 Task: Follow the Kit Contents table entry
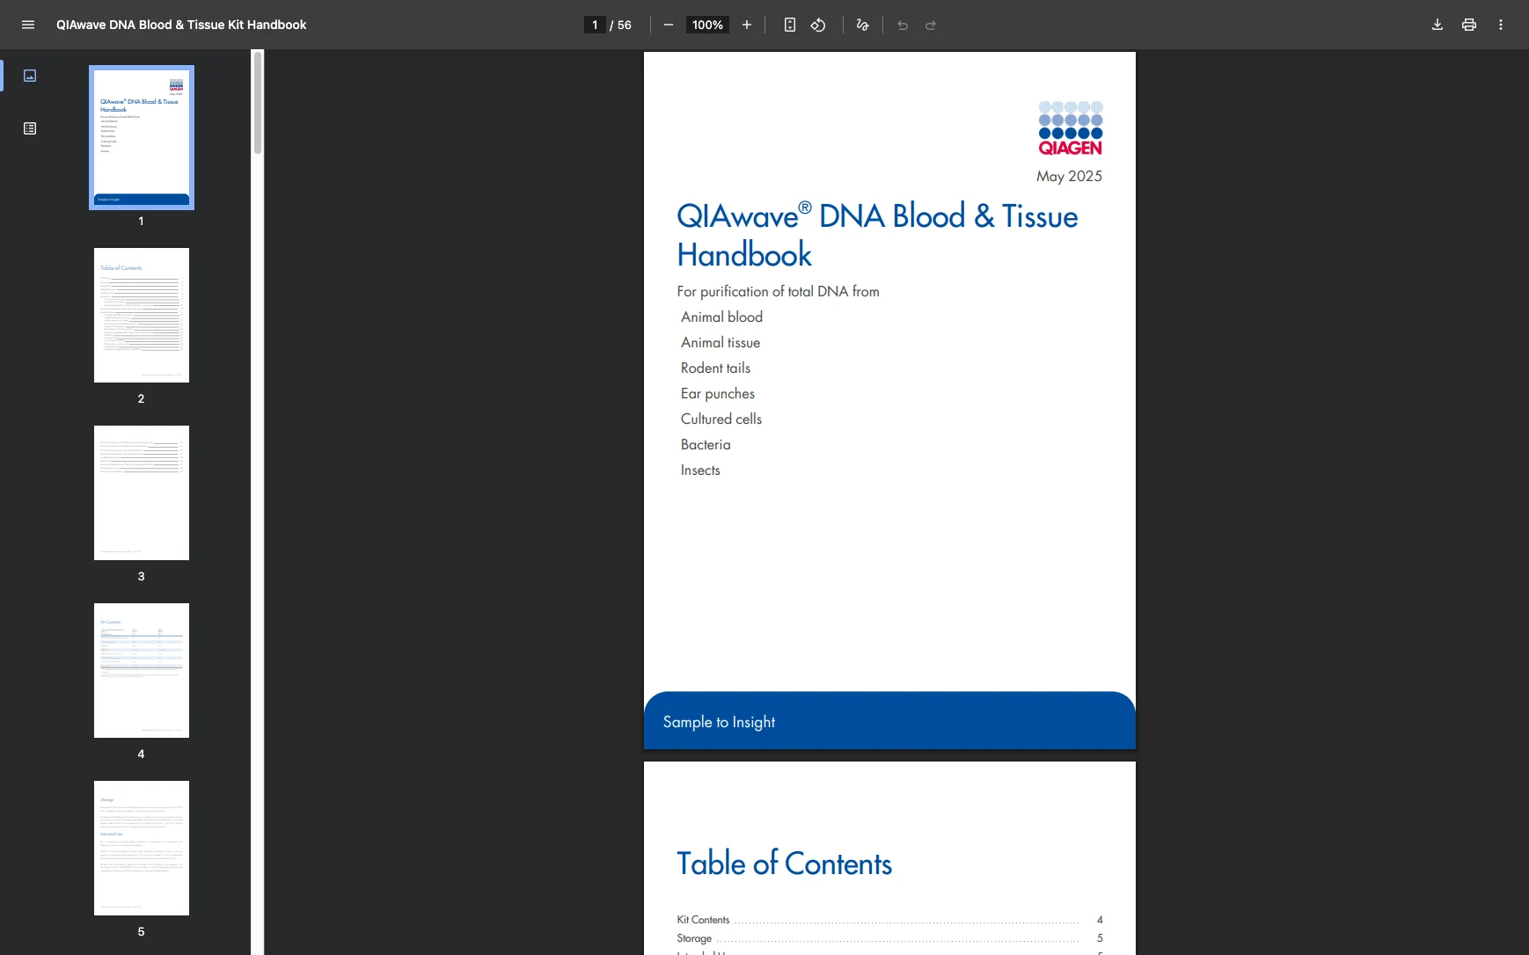[889, 920]
